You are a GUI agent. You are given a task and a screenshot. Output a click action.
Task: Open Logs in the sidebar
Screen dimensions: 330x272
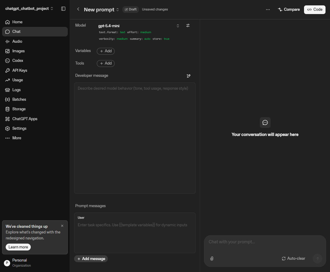point(35,90)
